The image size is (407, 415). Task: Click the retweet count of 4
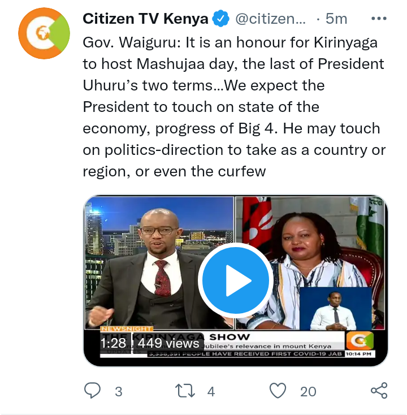pyautogui.click(x=211, y=391)
